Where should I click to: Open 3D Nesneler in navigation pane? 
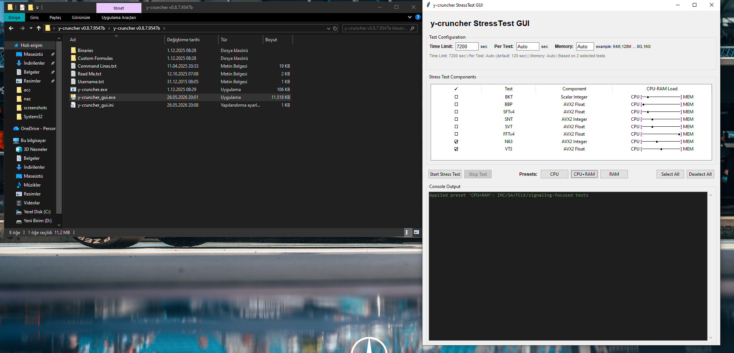point(35,149)
